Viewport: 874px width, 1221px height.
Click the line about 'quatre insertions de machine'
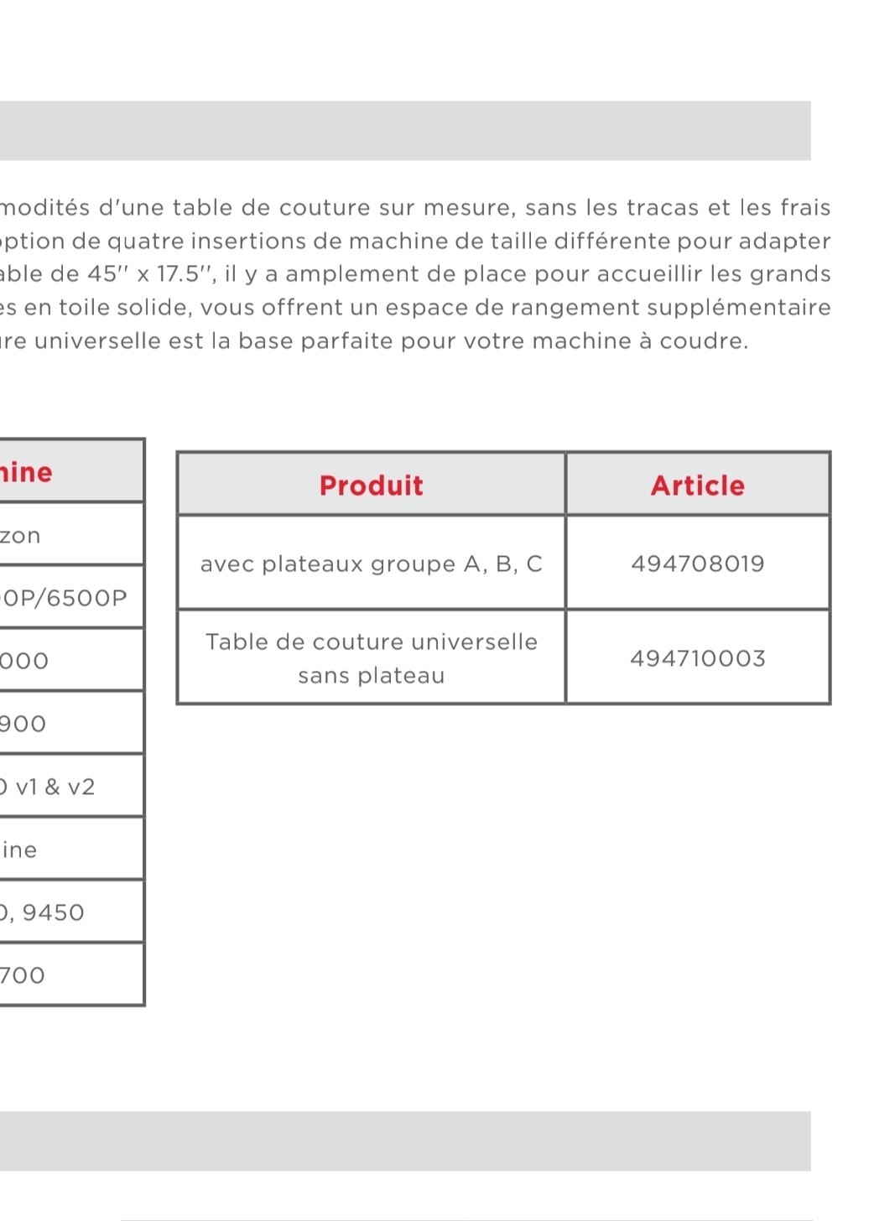[x=415, y=241]
